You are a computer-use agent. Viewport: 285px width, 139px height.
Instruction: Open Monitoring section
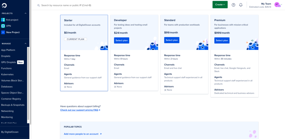tap(7, 117)
